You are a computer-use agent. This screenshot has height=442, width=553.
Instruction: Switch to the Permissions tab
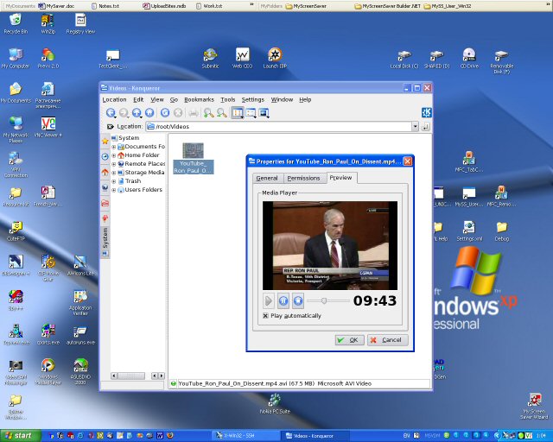click(303, 179)
